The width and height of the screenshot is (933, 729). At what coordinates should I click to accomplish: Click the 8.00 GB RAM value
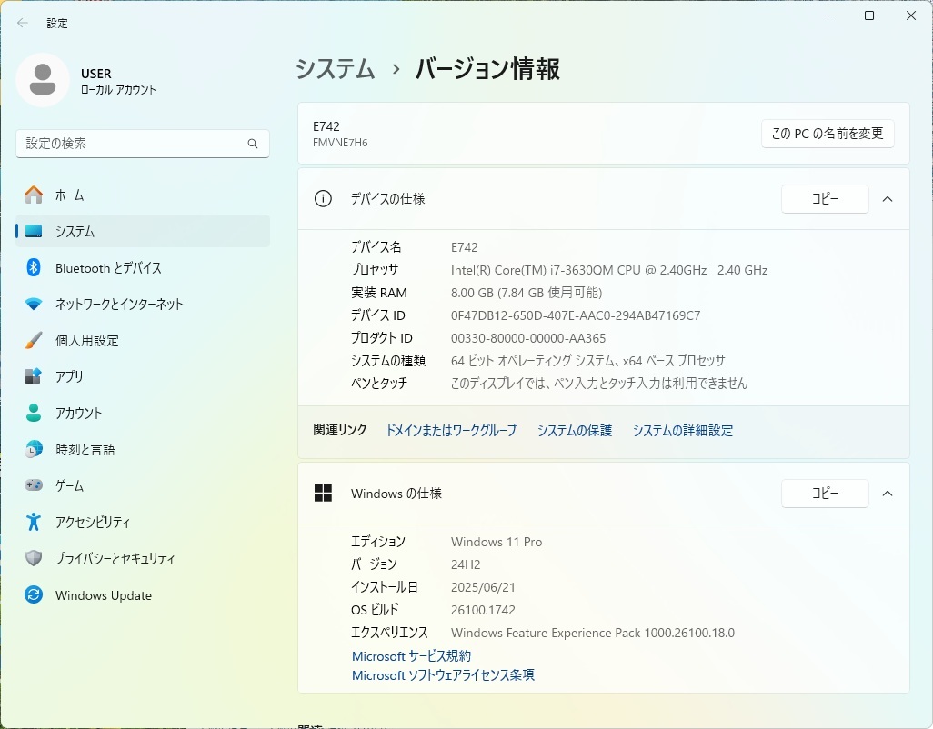click(527, 293)
